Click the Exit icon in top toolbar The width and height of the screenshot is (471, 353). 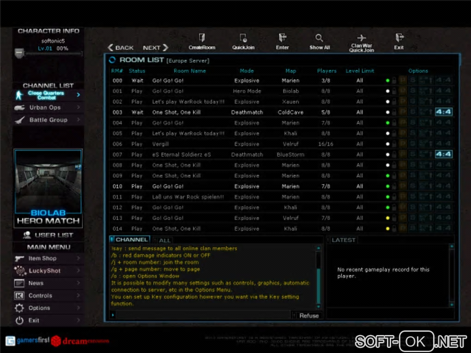point(399,38)
